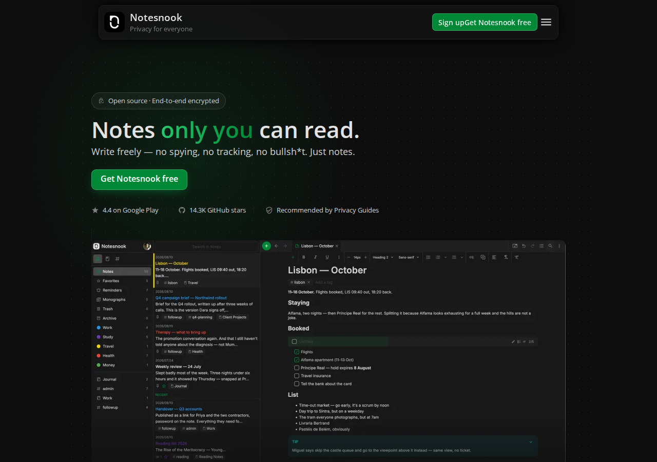Image resolution: width=657 pixels, height=462 pixels.
Task: Expand the numbered list style dropdown arrow
Action: point(445,257)
